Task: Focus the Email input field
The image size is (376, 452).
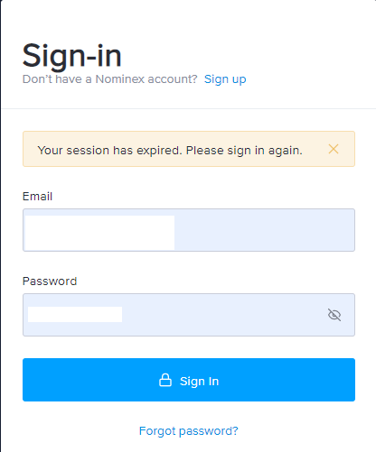Action: [189, 230]
